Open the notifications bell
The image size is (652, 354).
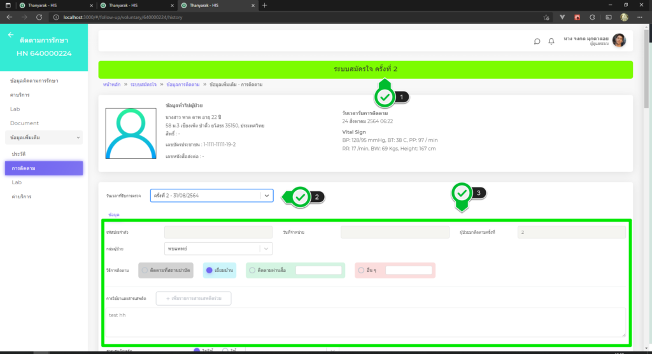(551, 41)
